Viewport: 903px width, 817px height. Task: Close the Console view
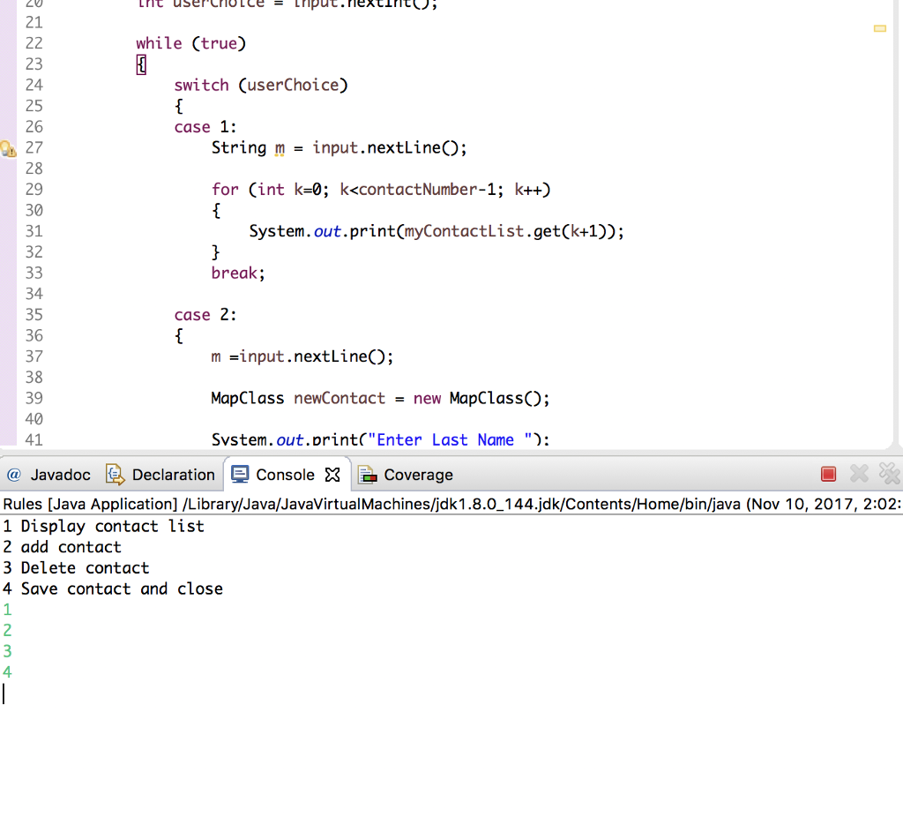tap(332, 474)
